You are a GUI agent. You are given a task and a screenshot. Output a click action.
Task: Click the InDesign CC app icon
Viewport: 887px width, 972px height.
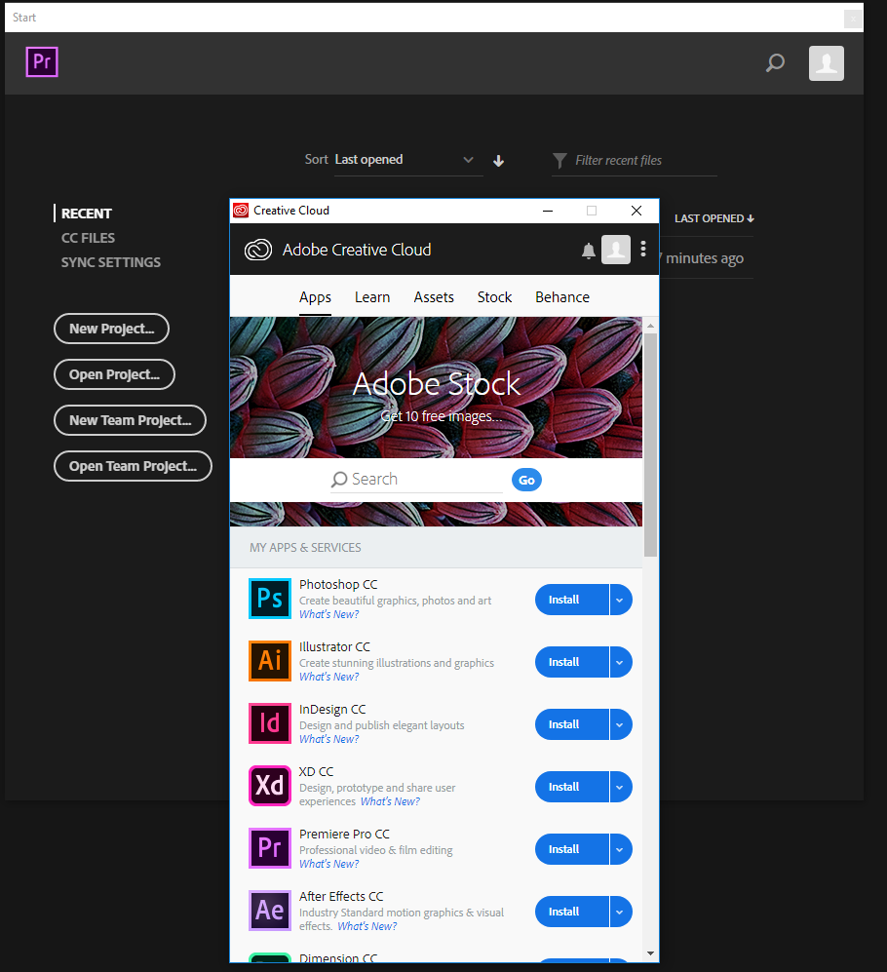[x=270, y=723]
